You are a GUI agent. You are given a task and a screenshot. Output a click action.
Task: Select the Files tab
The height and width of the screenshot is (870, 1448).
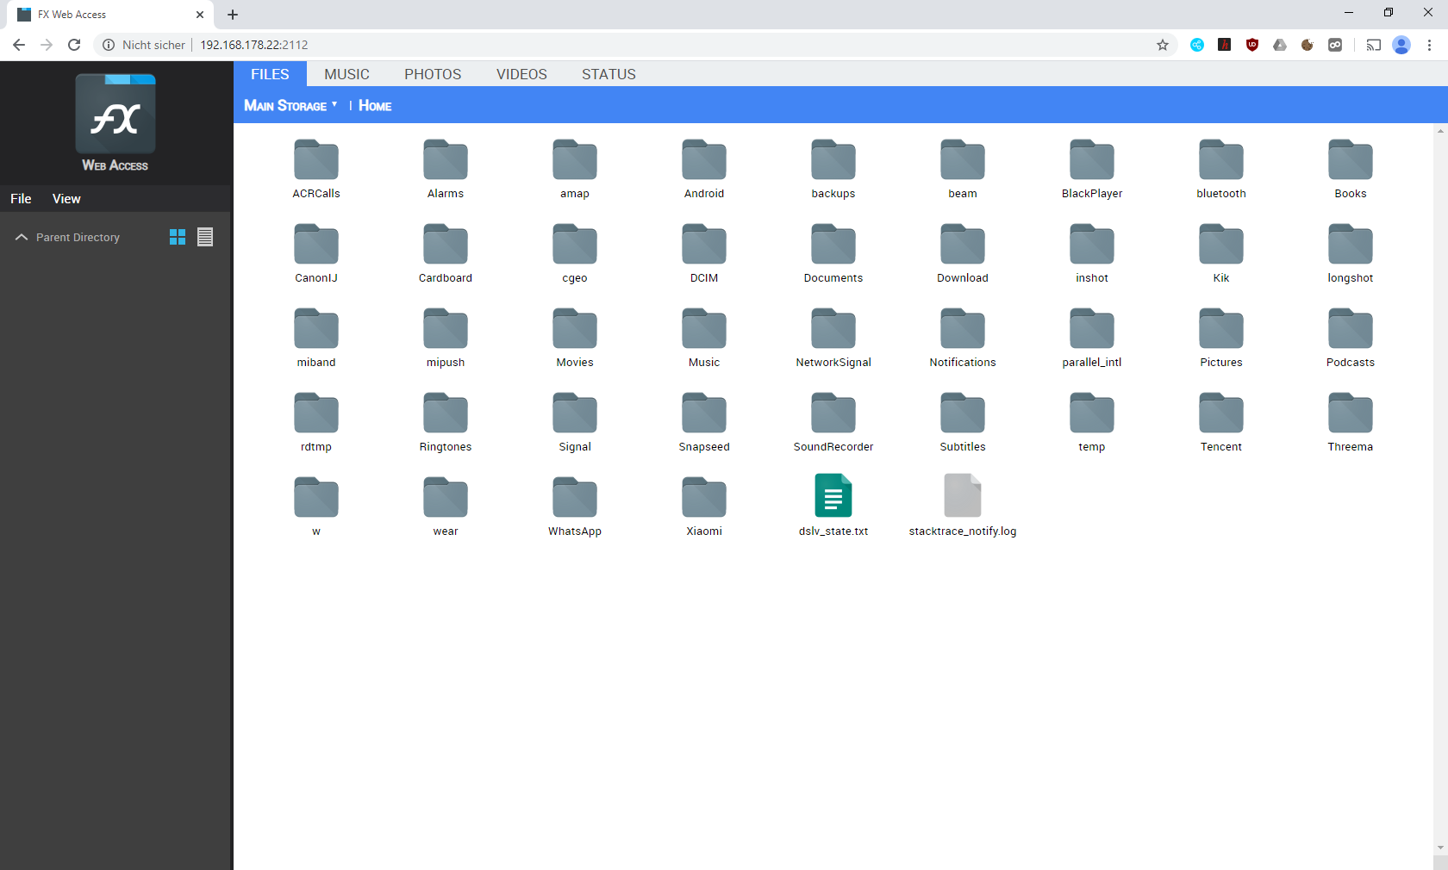pyautogui.click(x=270, y=74)
